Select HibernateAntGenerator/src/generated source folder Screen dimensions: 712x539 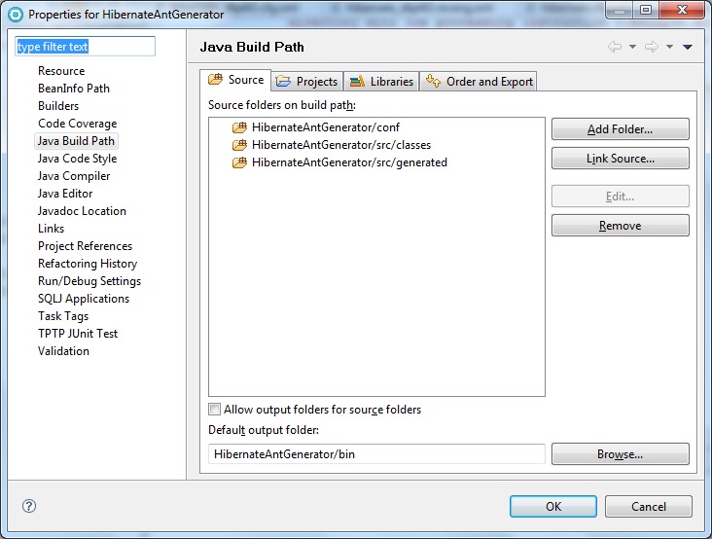click(349, 162)
